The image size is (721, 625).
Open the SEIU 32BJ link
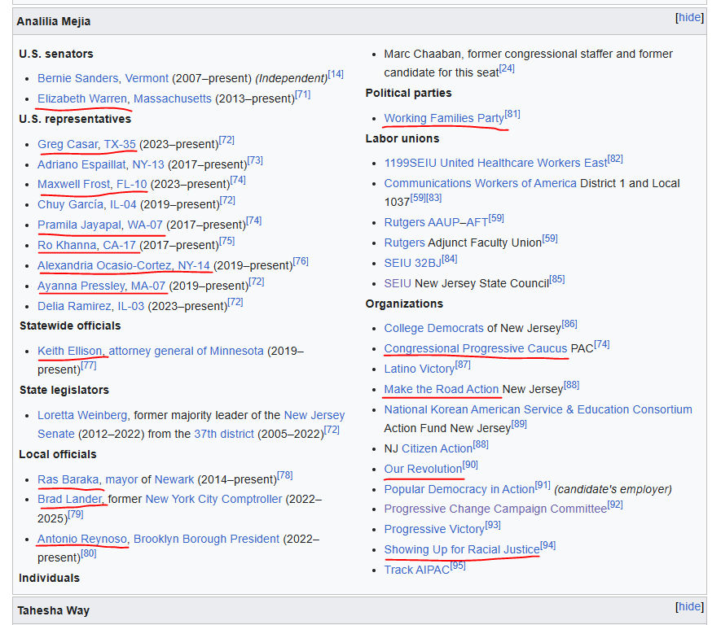coord(413,263)
